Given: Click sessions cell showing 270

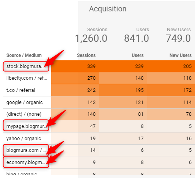Looking at the screenshot, I should (x=91, y=78).
